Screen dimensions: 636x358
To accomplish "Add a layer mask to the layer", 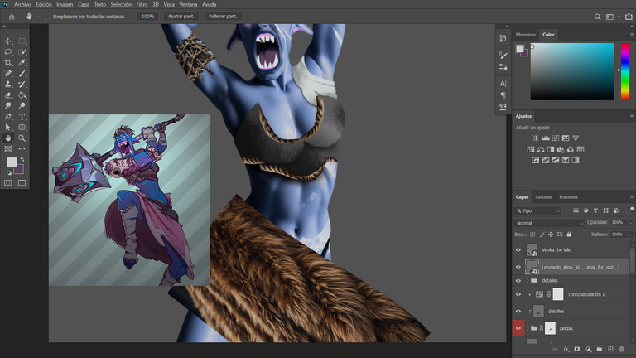I will coord(576,349).
